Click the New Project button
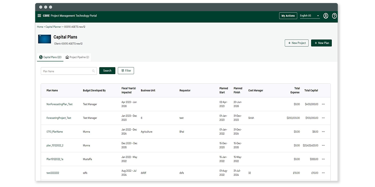 point(297,43)
